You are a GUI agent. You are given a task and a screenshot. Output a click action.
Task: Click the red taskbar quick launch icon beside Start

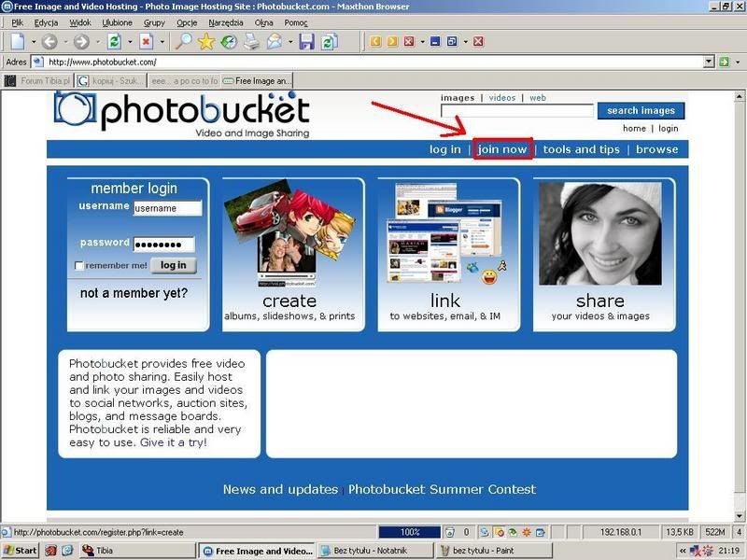(x=50, y=551)
